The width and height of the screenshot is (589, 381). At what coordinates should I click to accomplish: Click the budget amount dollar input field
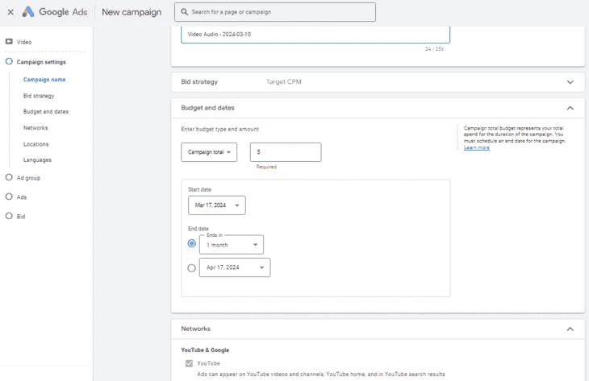[x=286, y=152]
